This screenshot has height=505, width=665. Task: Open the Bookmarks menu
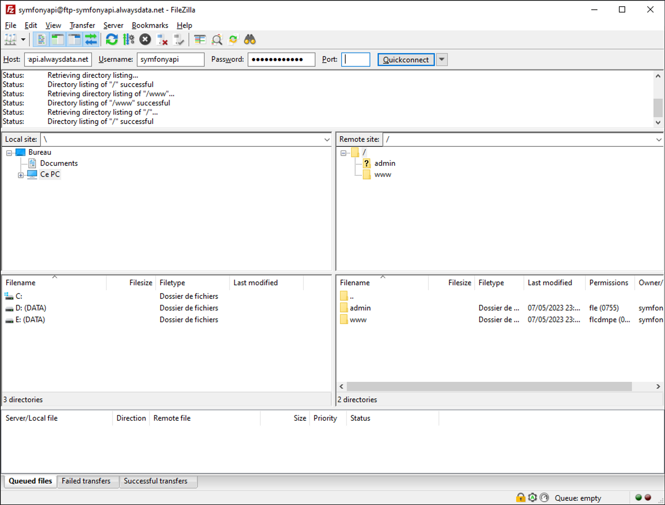click(x=150, y=25)
